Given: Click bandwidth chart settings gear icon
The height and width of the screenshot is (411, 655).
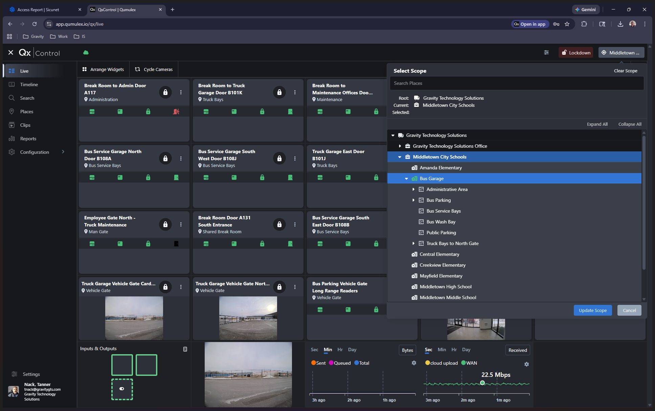Looking at the screenshot, I should [x=526, y=364].
